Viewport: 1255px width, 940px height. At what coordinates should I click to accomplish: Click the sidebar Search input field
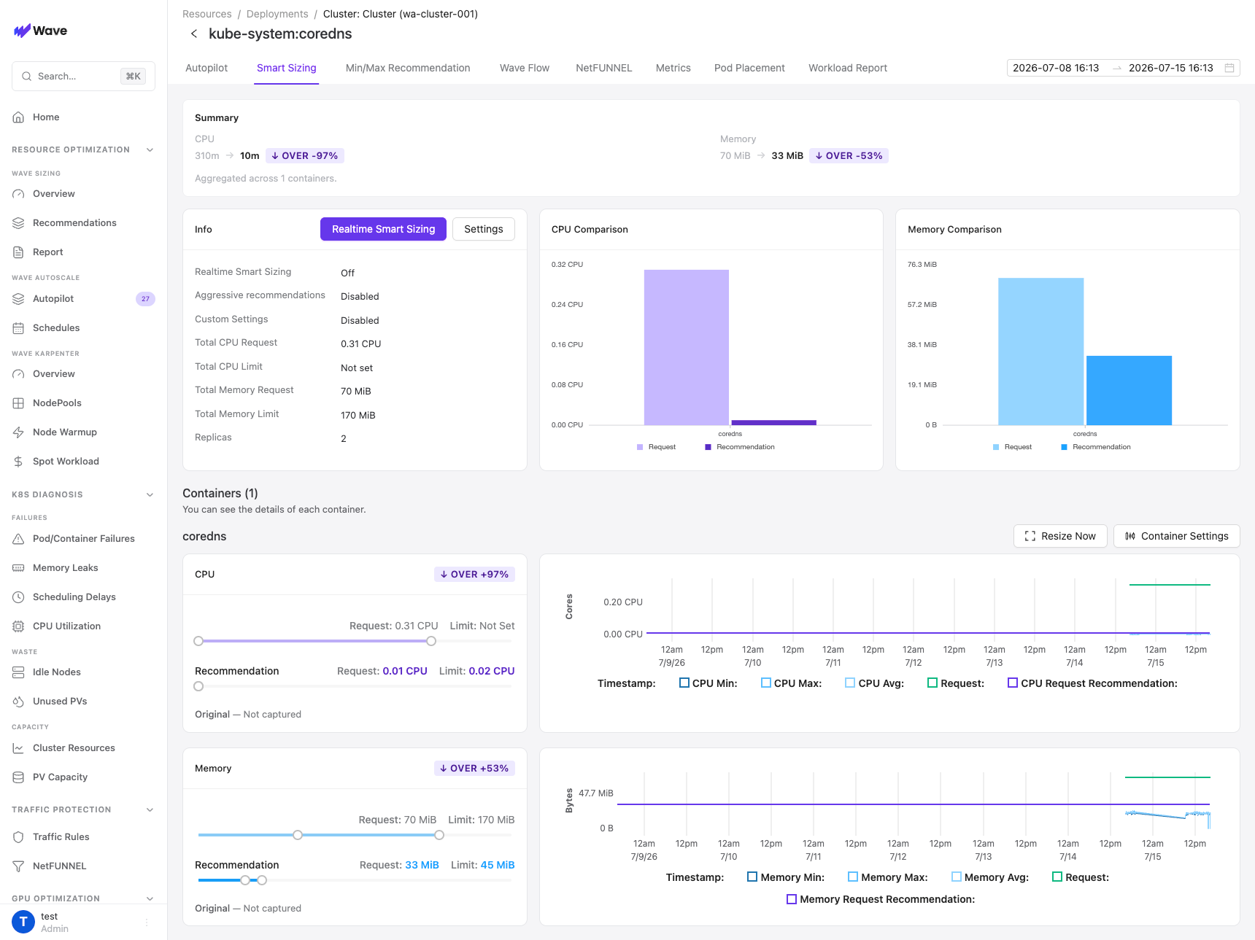(x=83, y=76)
